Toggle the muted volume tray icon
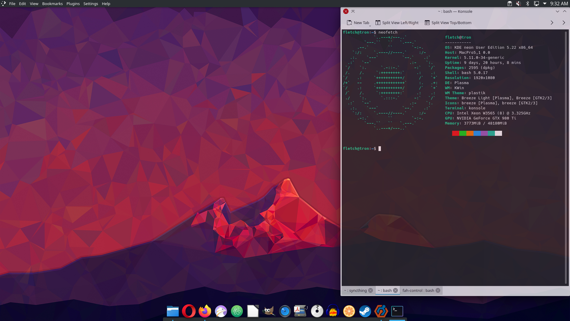 518,4
